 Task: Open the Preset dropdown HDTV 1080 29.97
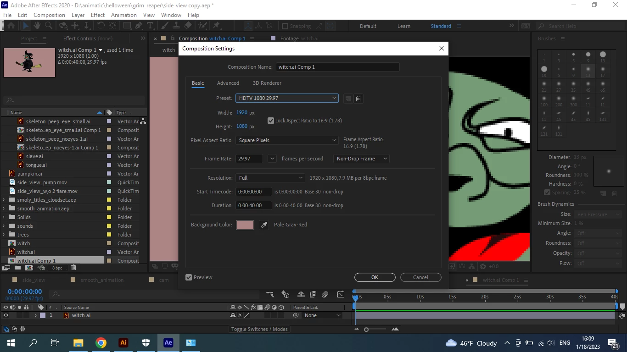(x=287, y=98)
